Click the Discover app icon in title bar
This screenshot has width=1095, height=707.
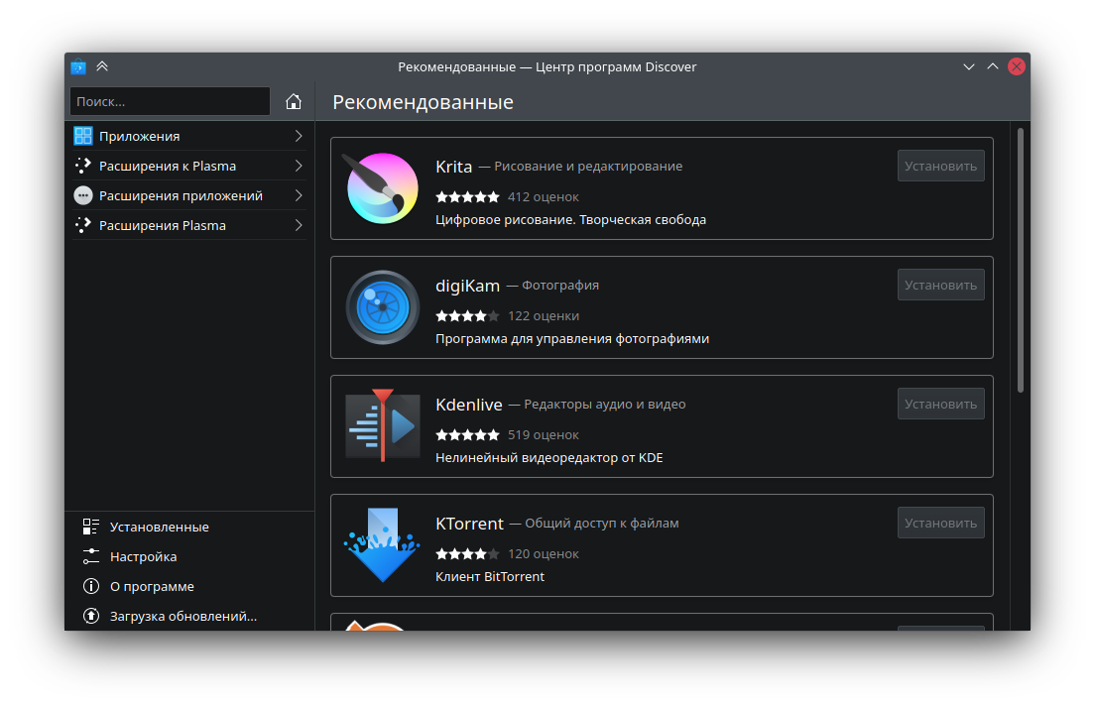tap(78, 67)
